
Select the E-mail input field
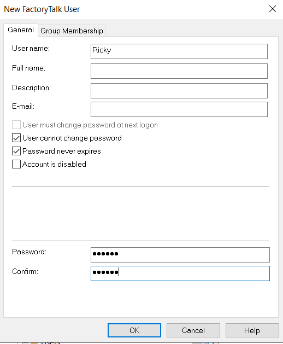[179, 109]
